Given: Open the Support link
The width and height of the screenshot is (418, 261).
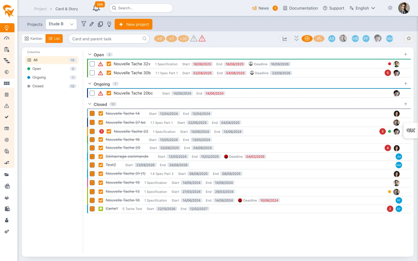Looking at the screenshot, I should [x=334, y=8].
